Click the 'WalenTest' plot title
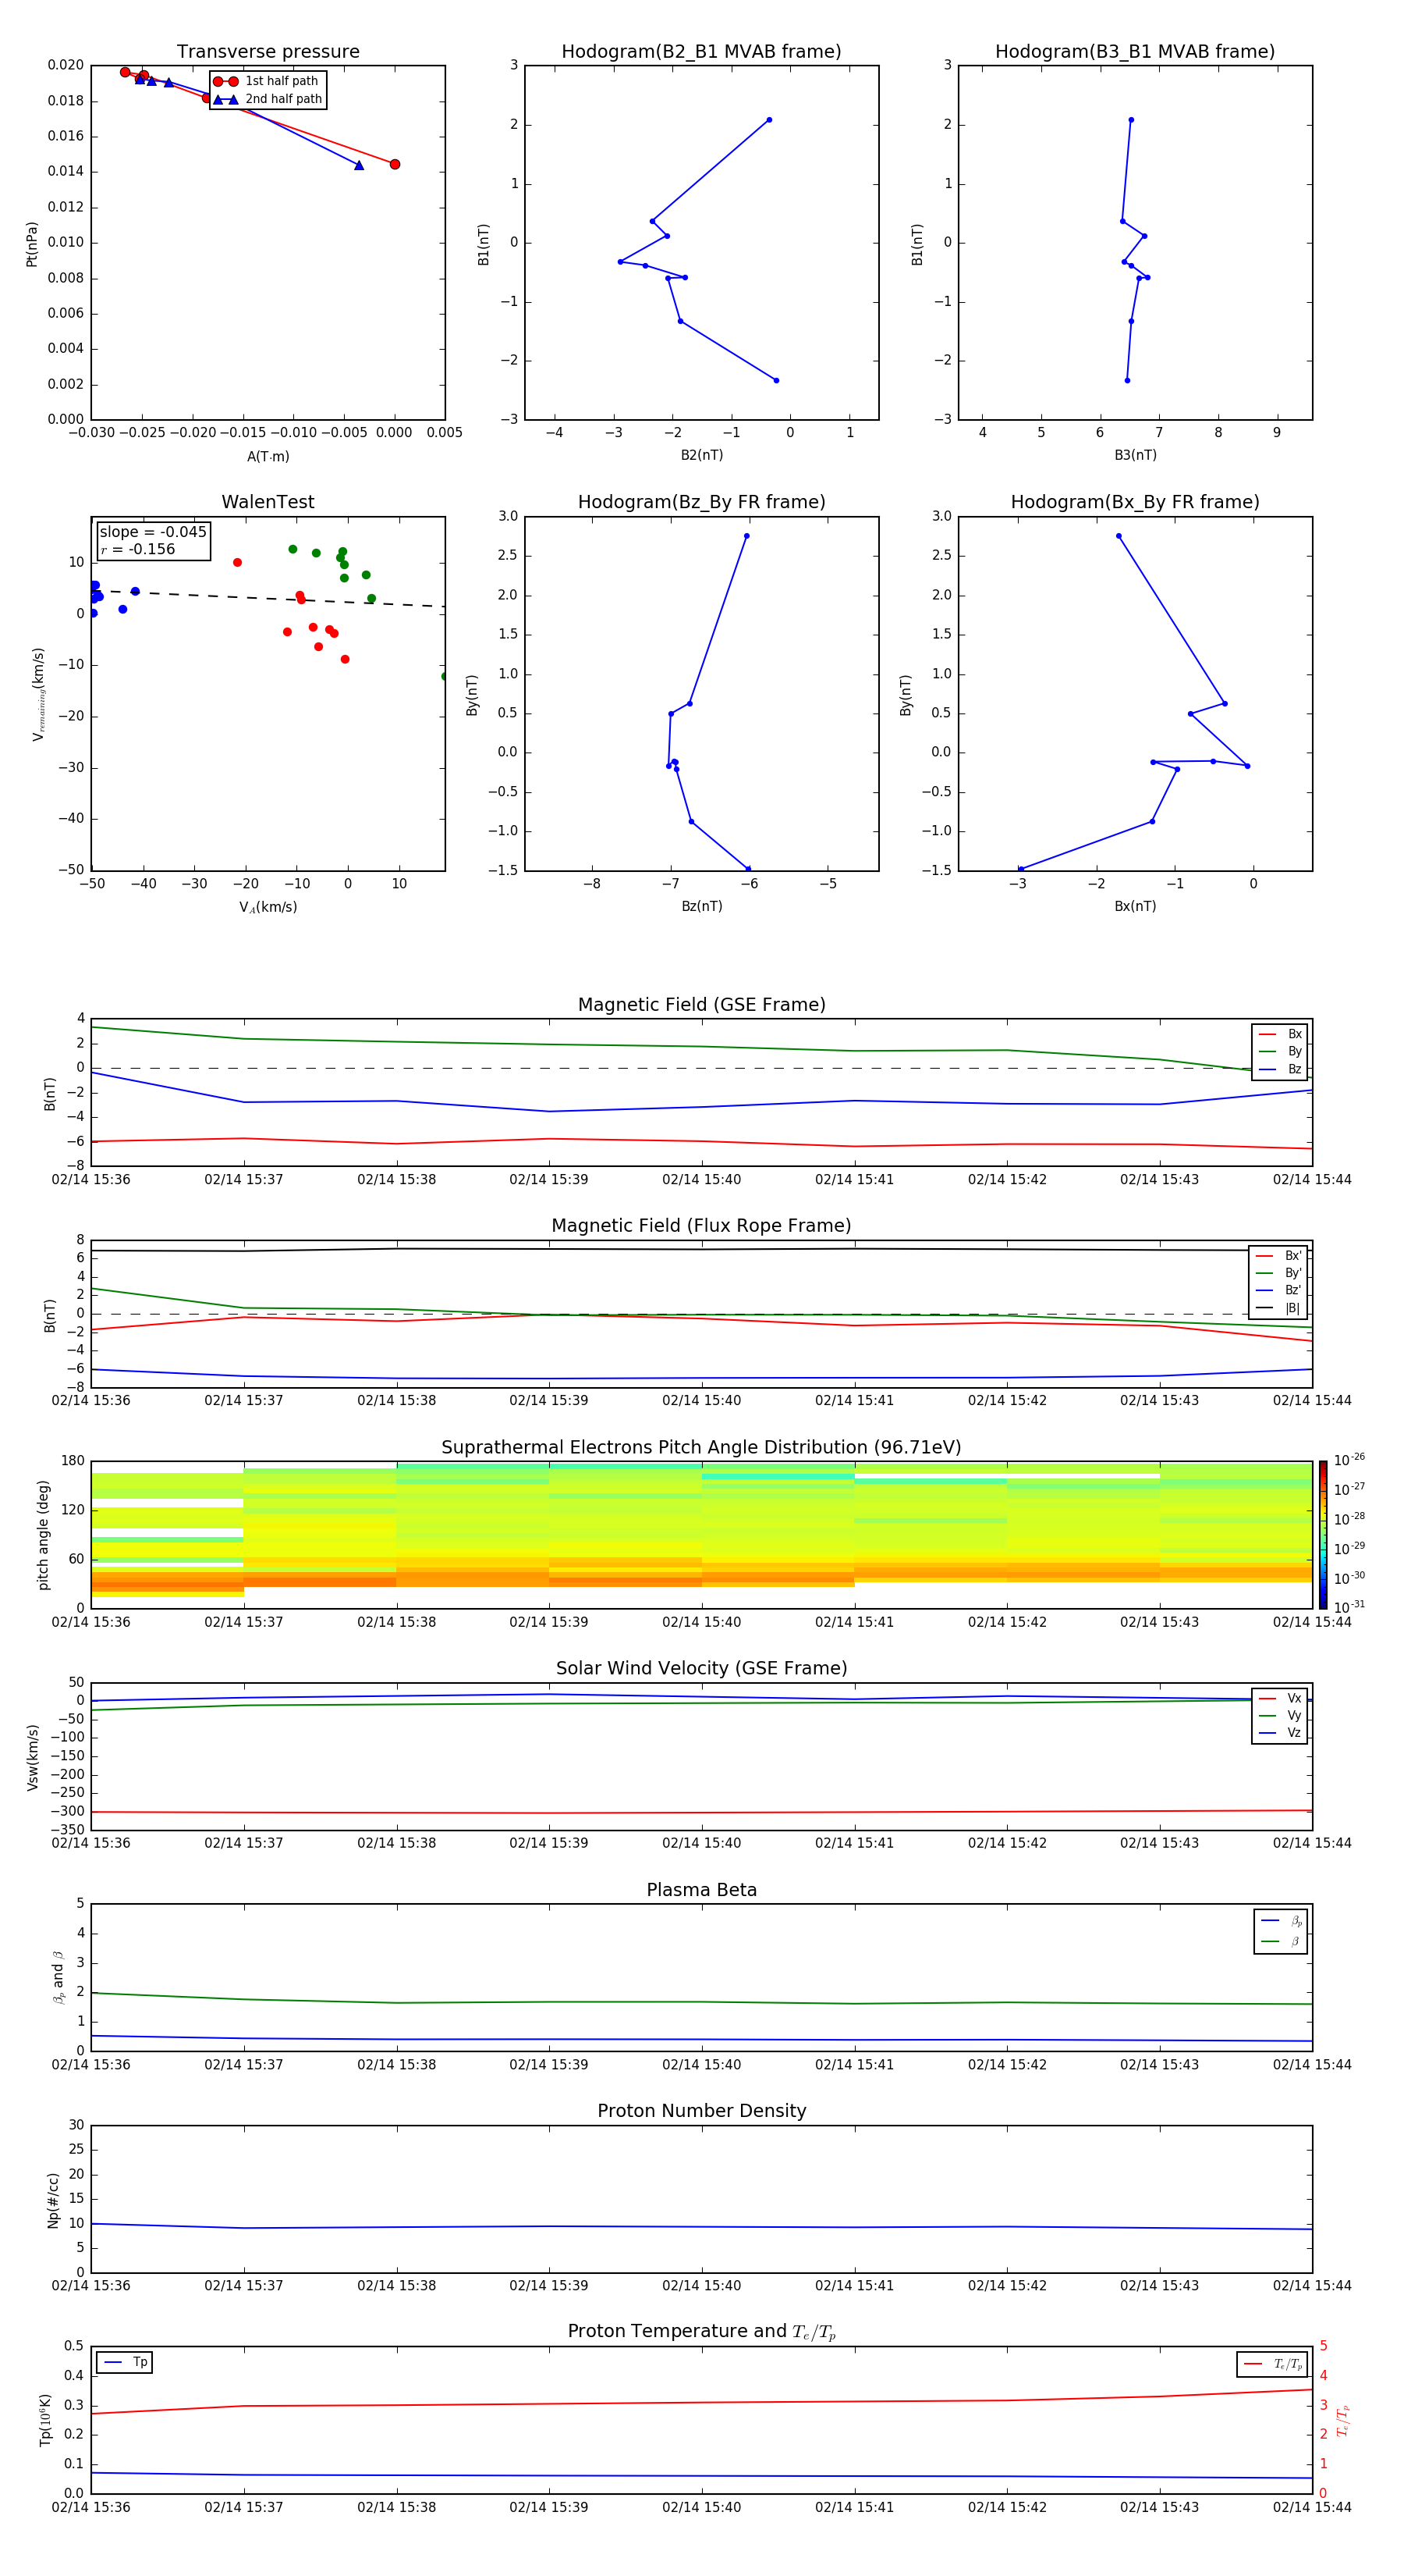This screenshot has width=1404, height=2576. pos(268,502)
